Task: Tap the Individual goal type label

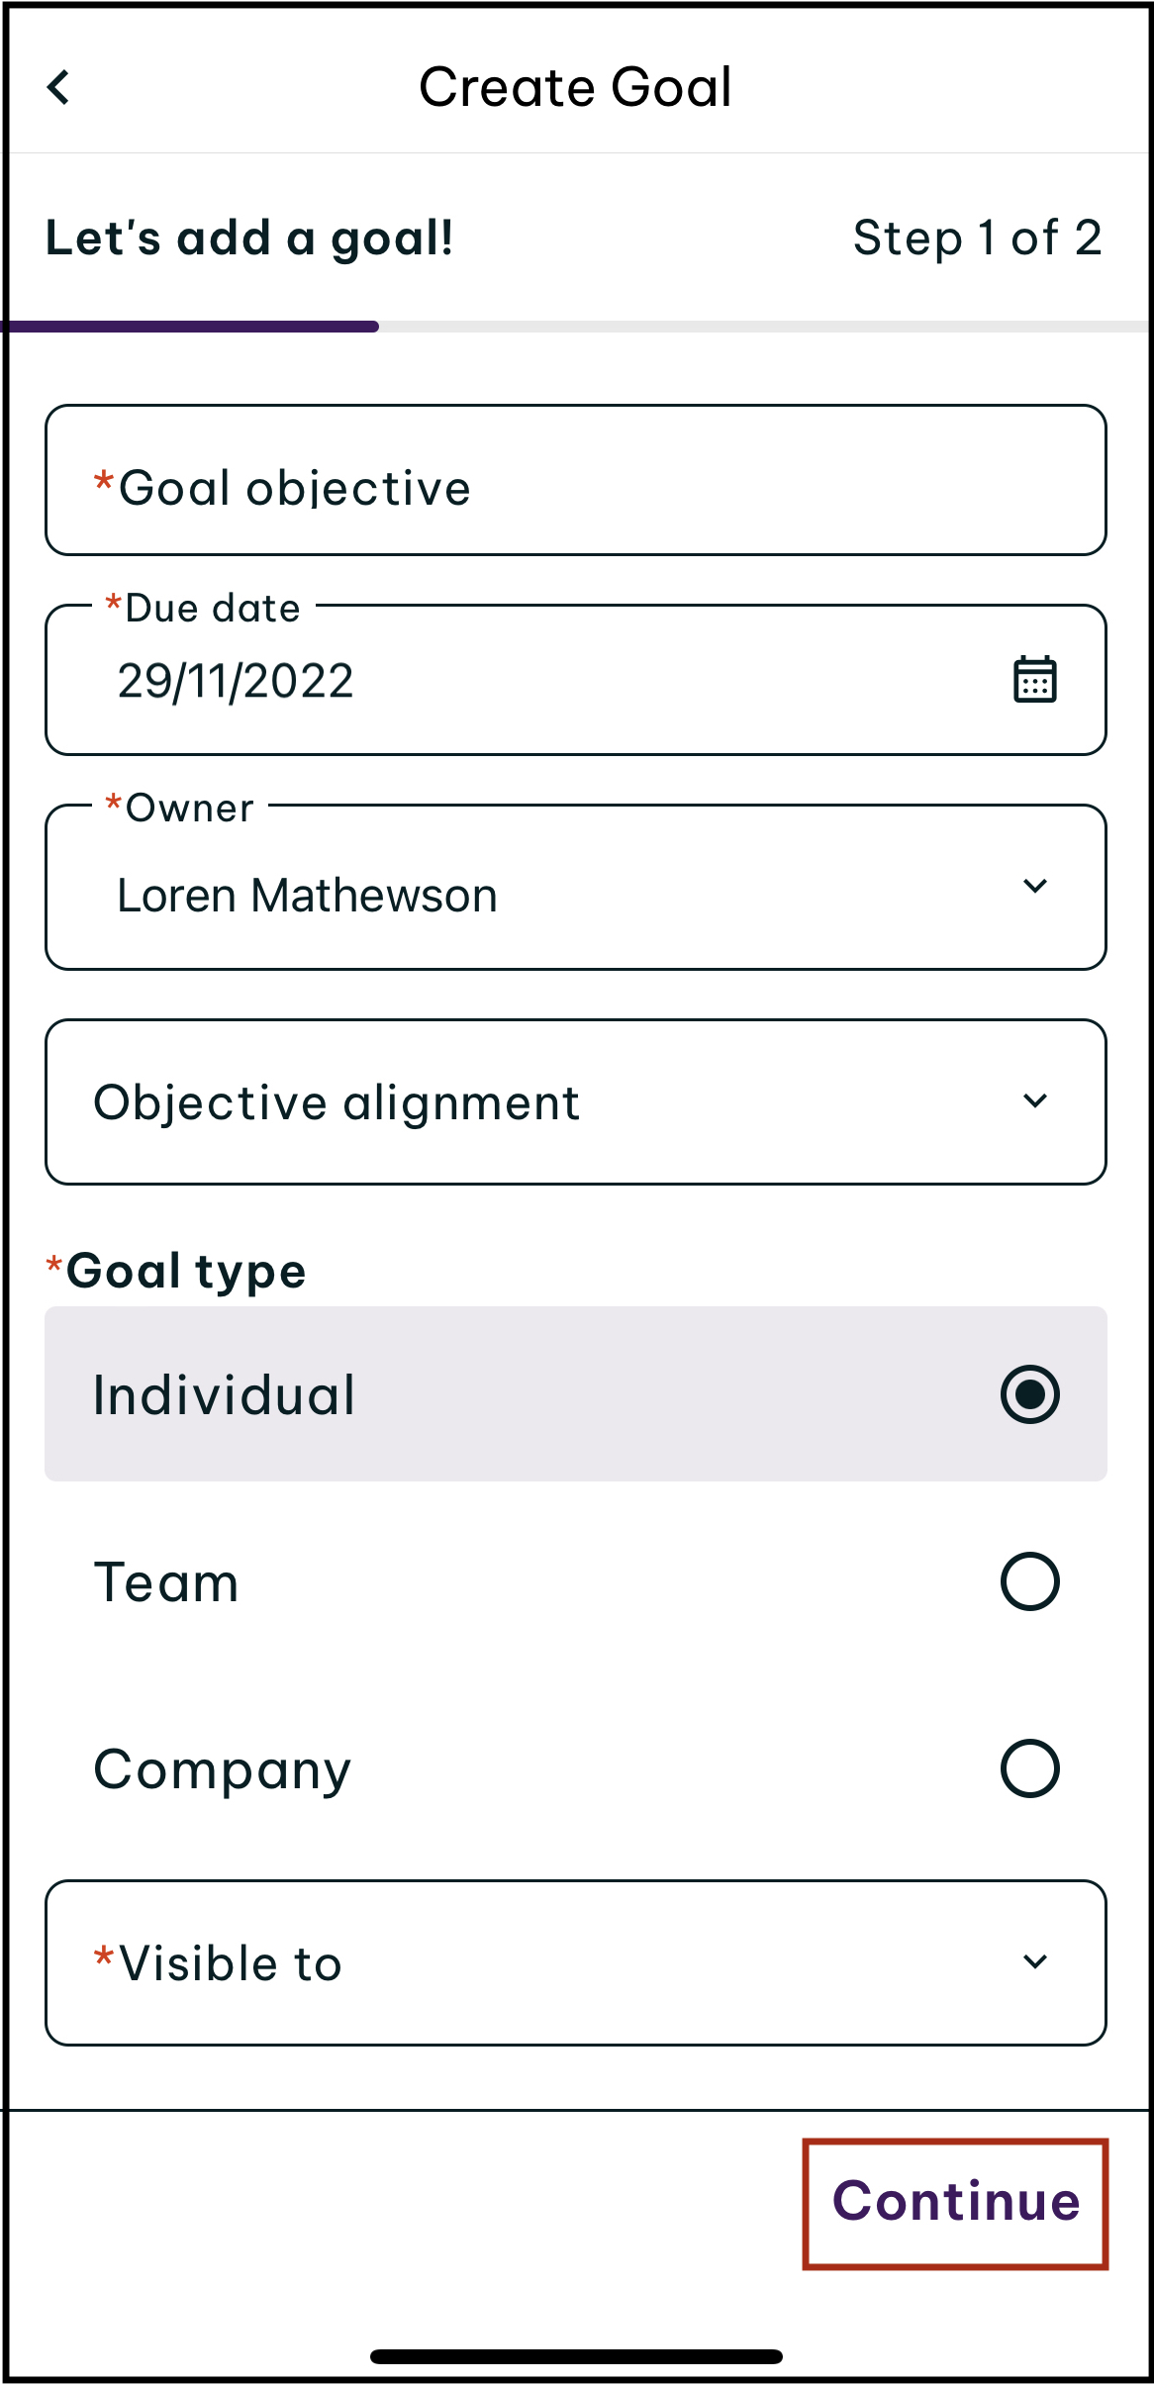Action: (224, 1395)
